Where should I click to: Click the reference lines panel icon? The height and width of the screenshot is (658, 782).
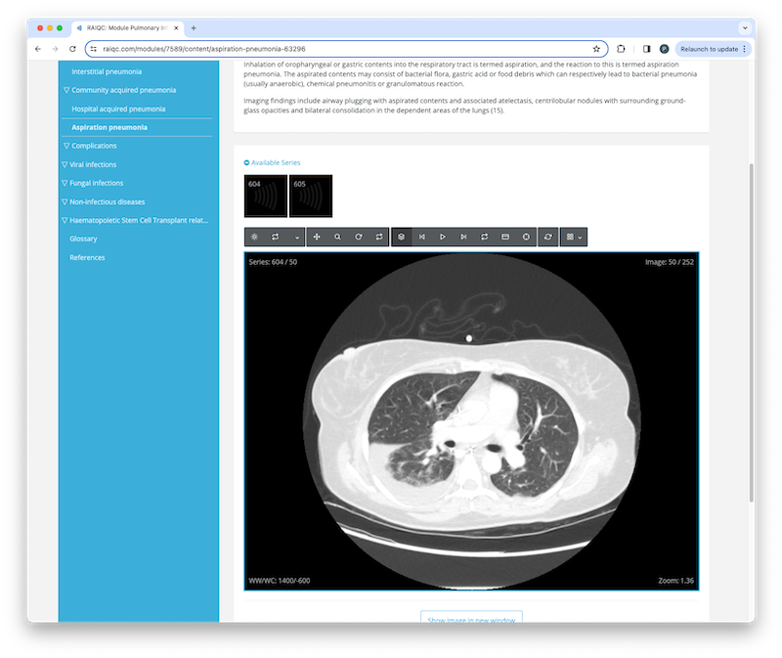tap(505, 237)
